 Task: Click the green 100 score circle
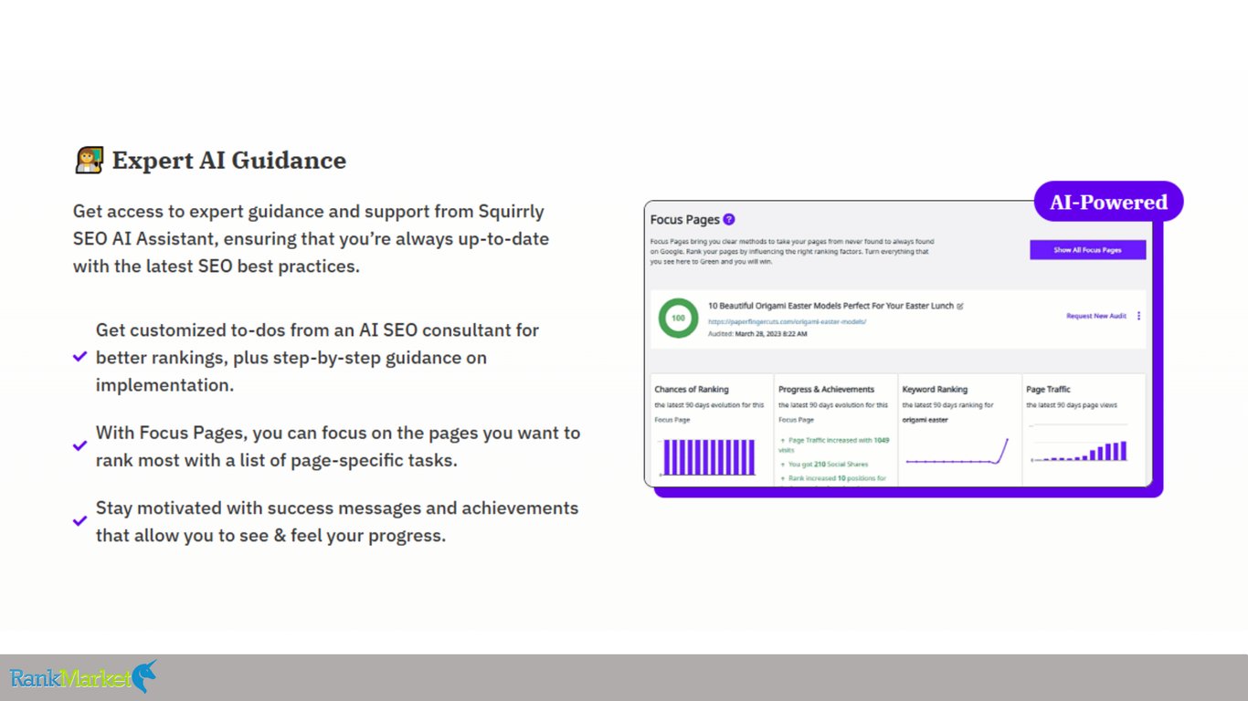[678, 319]
